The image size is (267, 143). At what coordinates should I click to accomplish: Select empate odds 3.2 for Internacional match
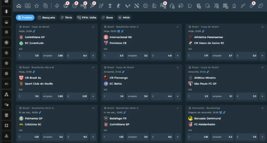click(x=138, y=56)
